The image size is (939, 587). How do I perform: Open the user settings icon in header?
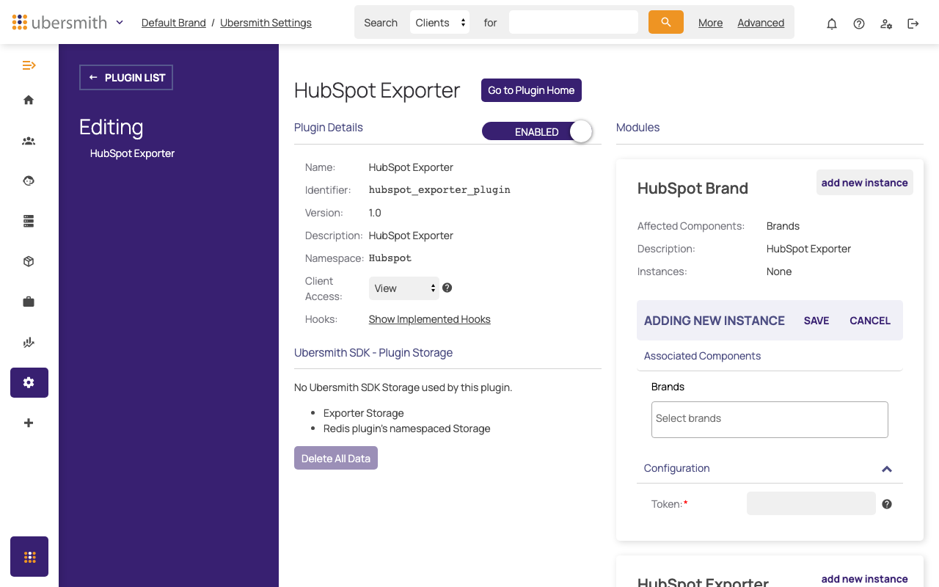click(x=886, y=23)
